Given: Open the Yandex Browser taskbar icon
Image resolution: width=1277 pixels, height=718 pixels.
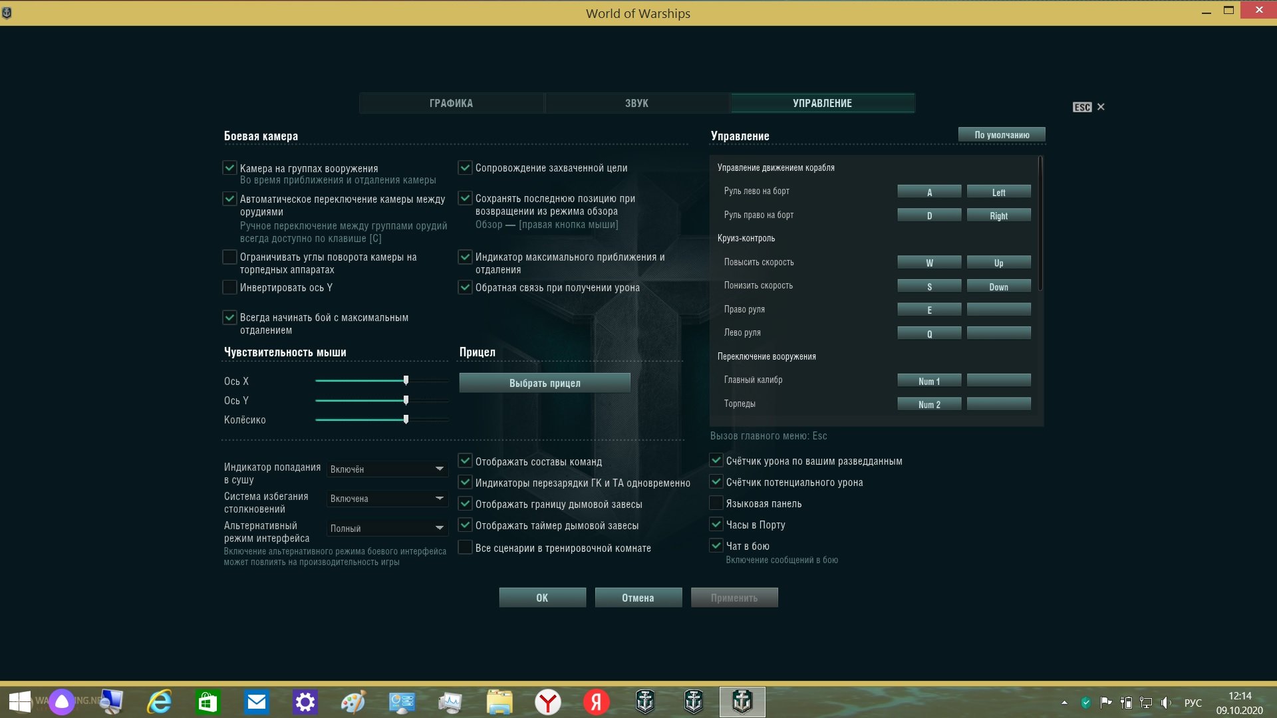Looking at the screenshot, I should pos(548,702).
